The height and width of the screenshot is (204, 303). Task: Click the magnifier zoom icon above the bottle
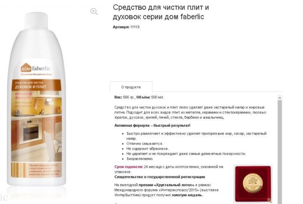pos(94,11)
